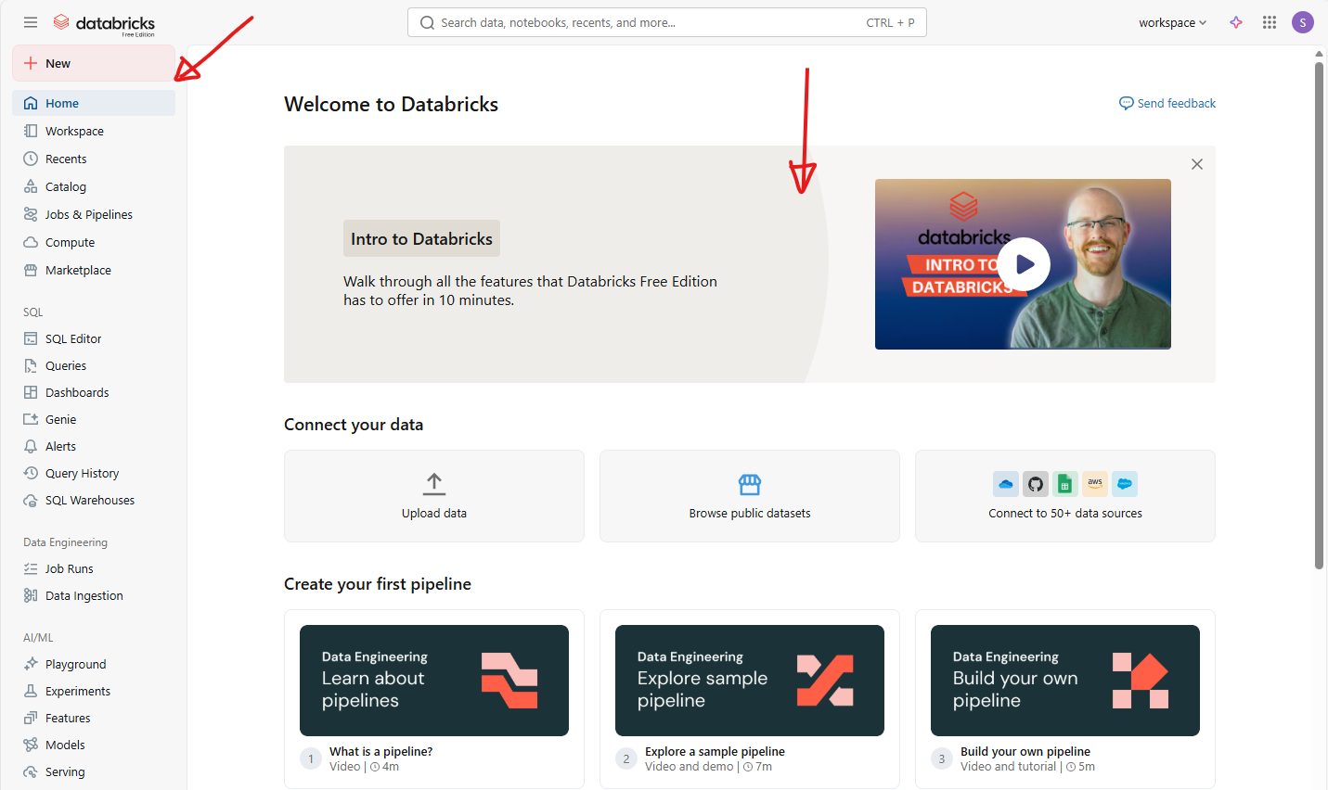
Task: Toggle the hamburger sidebar menu
Action: tap(31, 22)
